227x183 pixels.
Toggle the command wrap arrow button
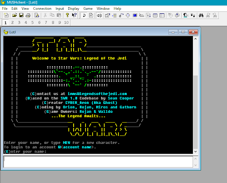point(84,15)
